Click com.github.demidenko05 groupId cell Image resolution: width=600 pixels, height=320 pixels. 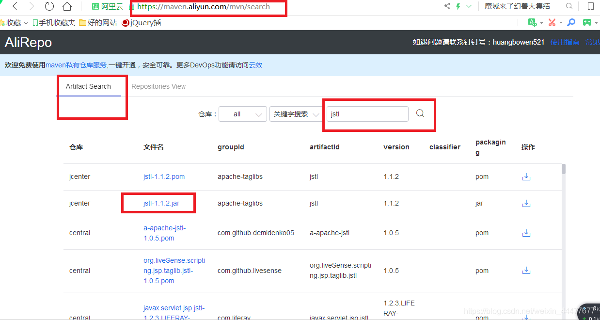[256, 233]
